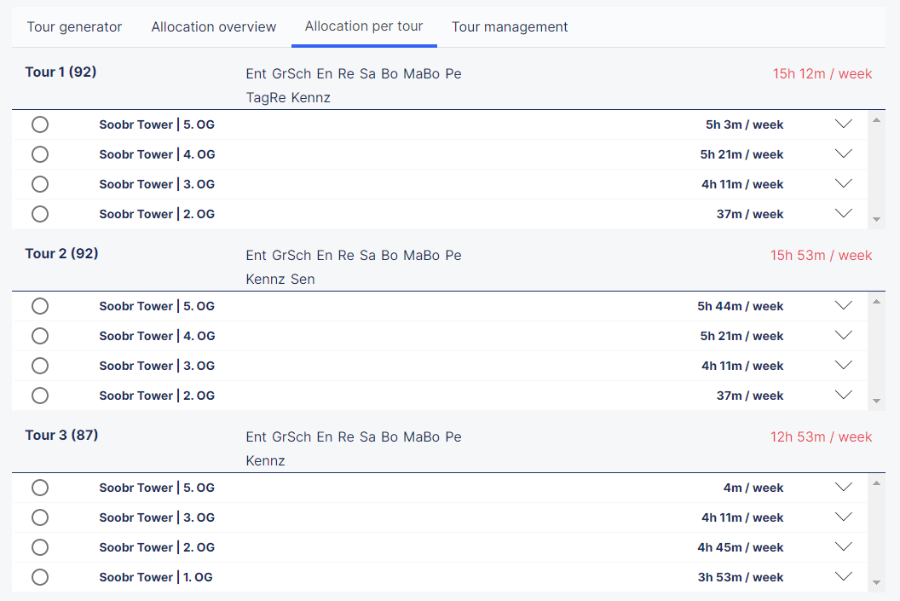Expand Tour 1 Soobr Tower 5. OG row chevron

844,124
